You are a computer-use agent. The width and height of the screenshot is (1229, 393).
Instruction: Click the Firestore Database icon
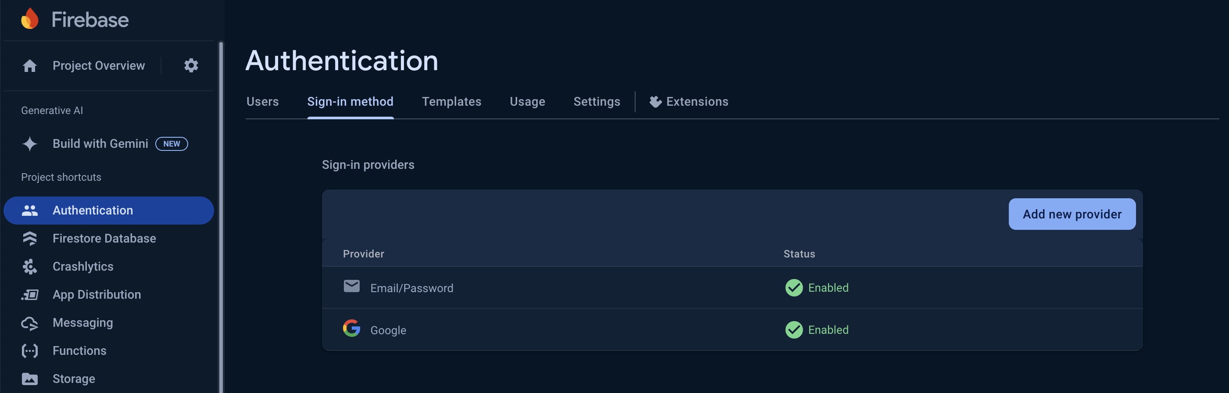(x=29, y=239)
